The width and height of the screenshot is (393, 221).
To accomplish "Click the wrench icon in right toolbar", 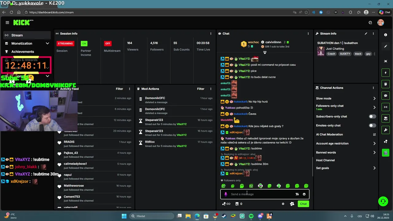I will tap(386, 130).
